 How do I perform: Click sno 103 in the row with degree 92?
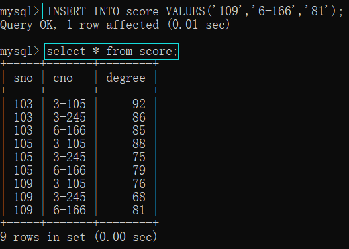pos(23,104)
